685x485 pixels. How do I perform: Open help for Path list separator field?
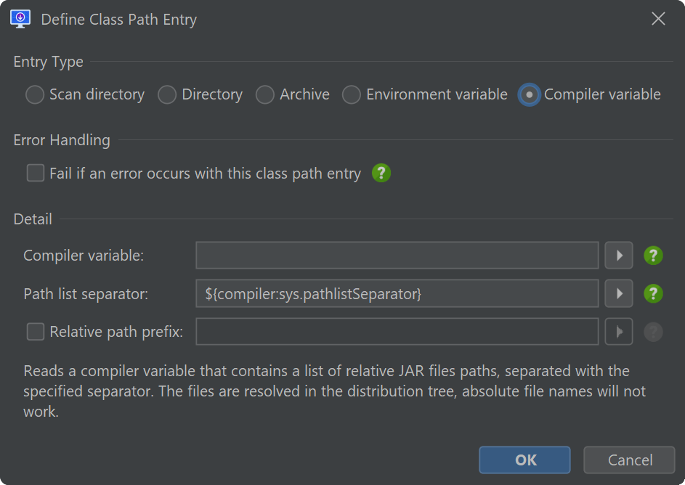(x=653, y=294)
